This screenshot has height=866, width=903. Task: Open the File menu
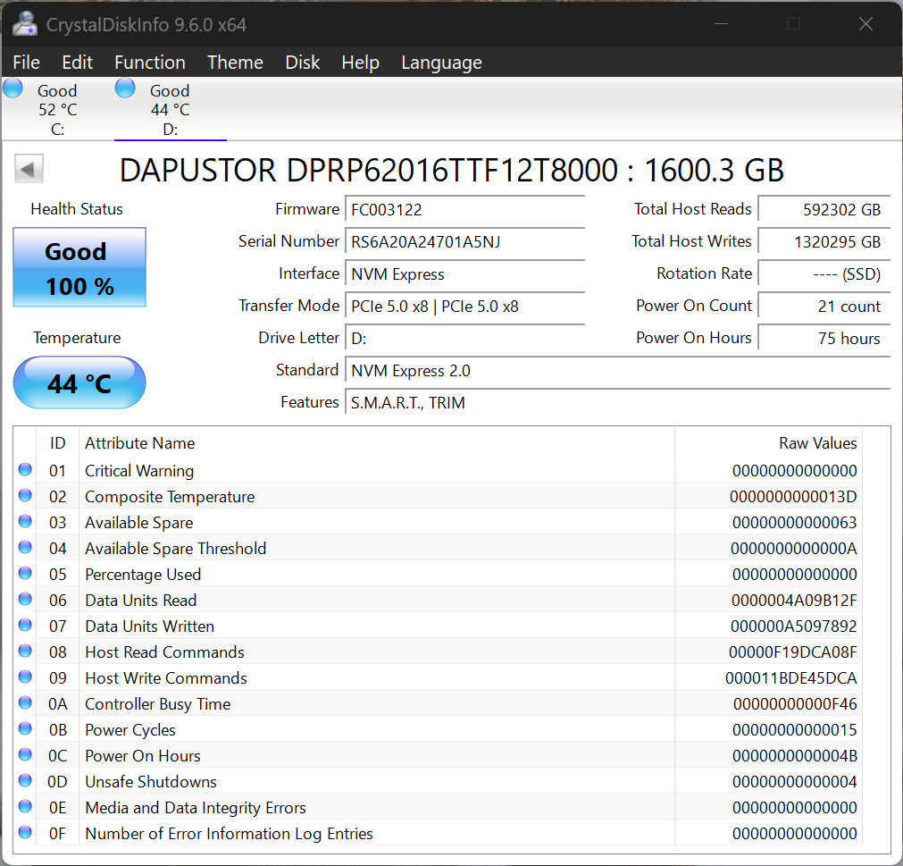[27, 63]
